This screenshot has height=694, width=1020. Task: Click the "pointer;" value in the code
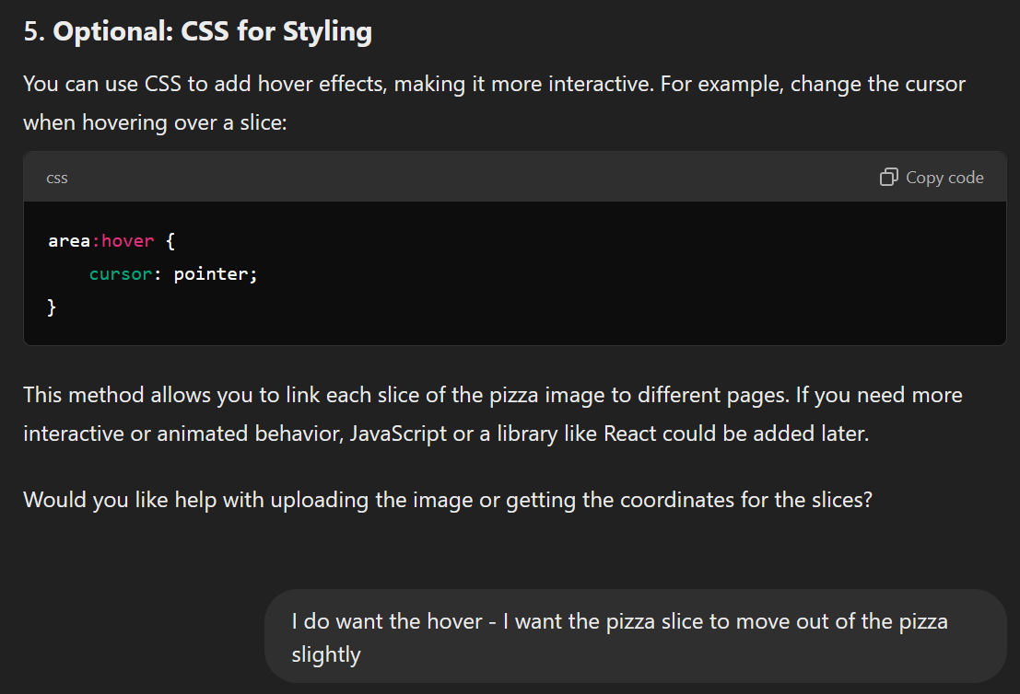pyautogui.click(x=216, y=274)
